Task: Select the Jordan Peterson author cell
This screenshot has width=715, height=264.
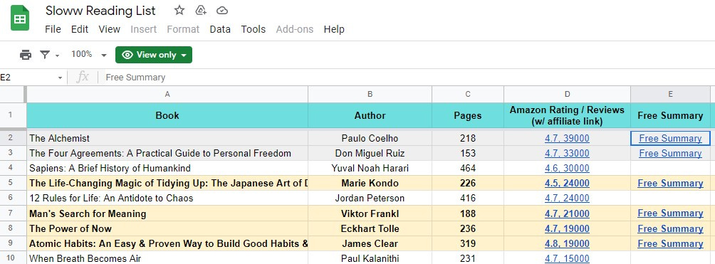Action: click(x=370, y=199)
